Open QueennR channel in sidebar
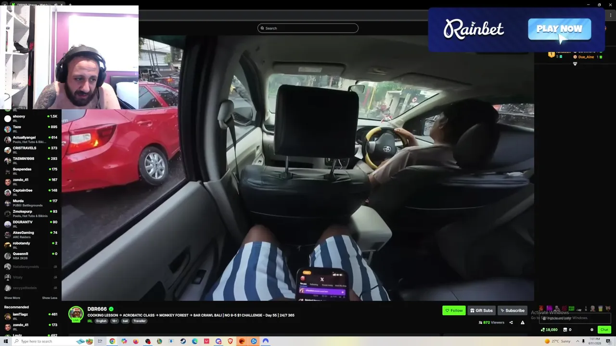Viewport: 616px width, 346px height. pos(31,255)
